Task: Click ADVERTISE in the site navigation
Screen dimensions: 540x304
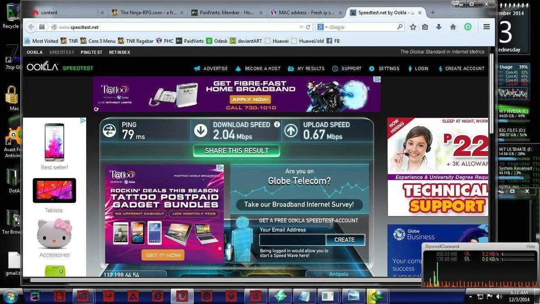Action: pyautogui.click(x=211, y=69)
